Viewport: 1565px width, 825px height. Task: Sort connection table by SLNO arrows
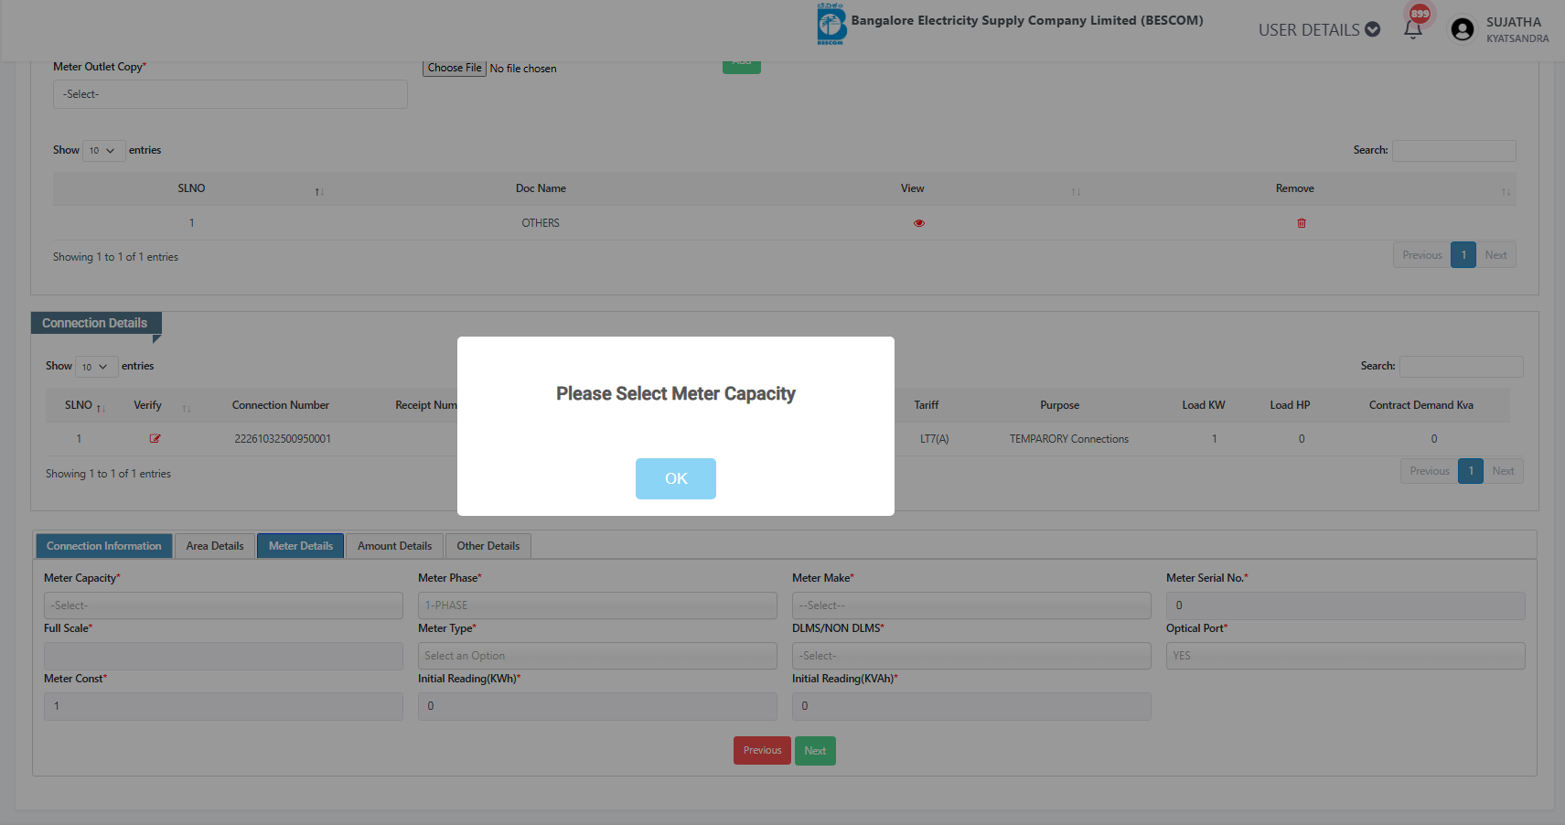coord(101,408)
